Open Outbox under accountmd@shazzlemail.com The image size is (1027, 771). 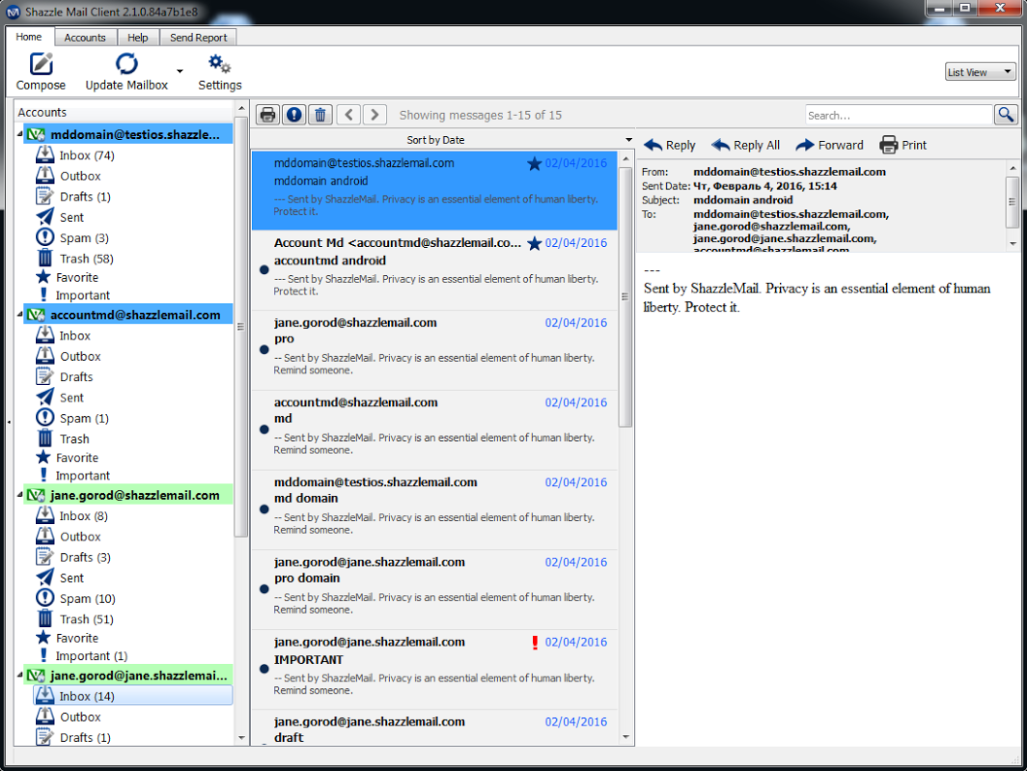pyautogui.click(x=68, y=357)
